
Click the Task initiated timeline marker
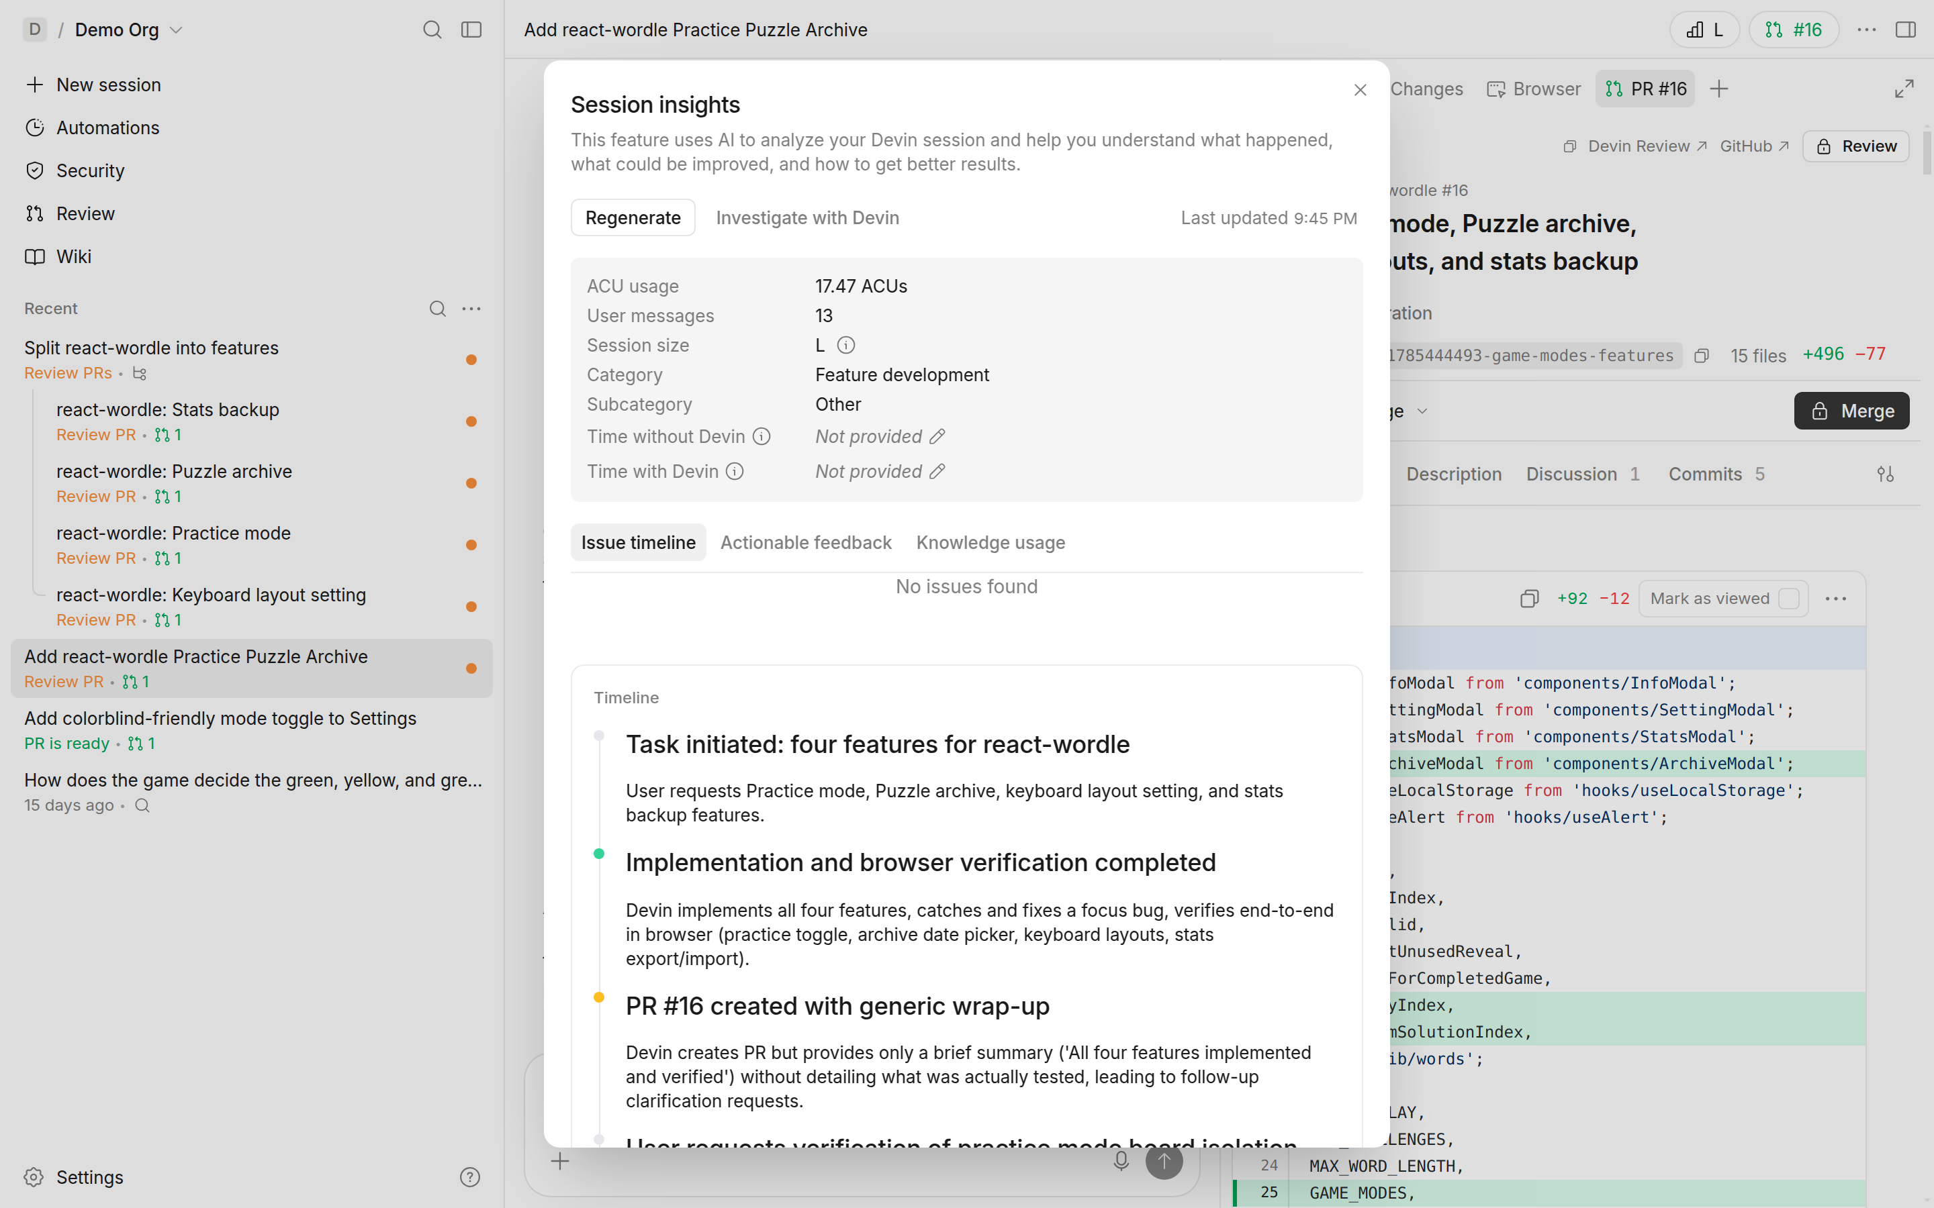(x=598, y=736)
